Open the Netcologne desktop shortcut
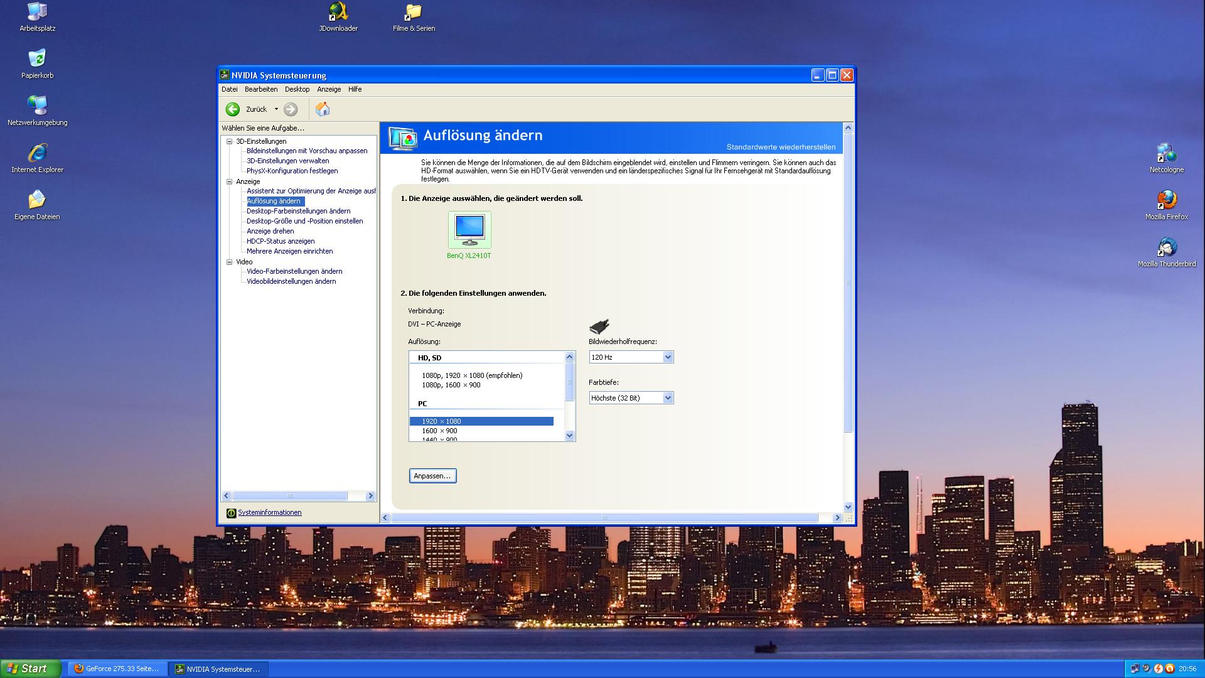 1167,153
